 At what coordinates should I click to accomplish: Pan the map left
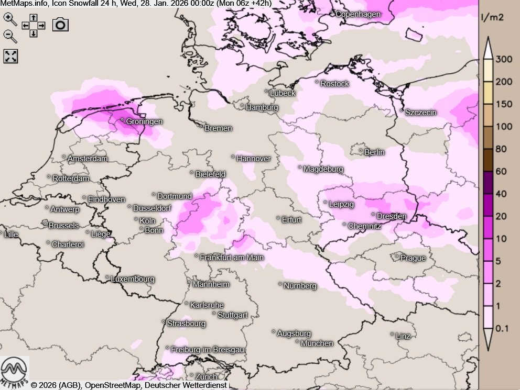[x=25, y=25]
